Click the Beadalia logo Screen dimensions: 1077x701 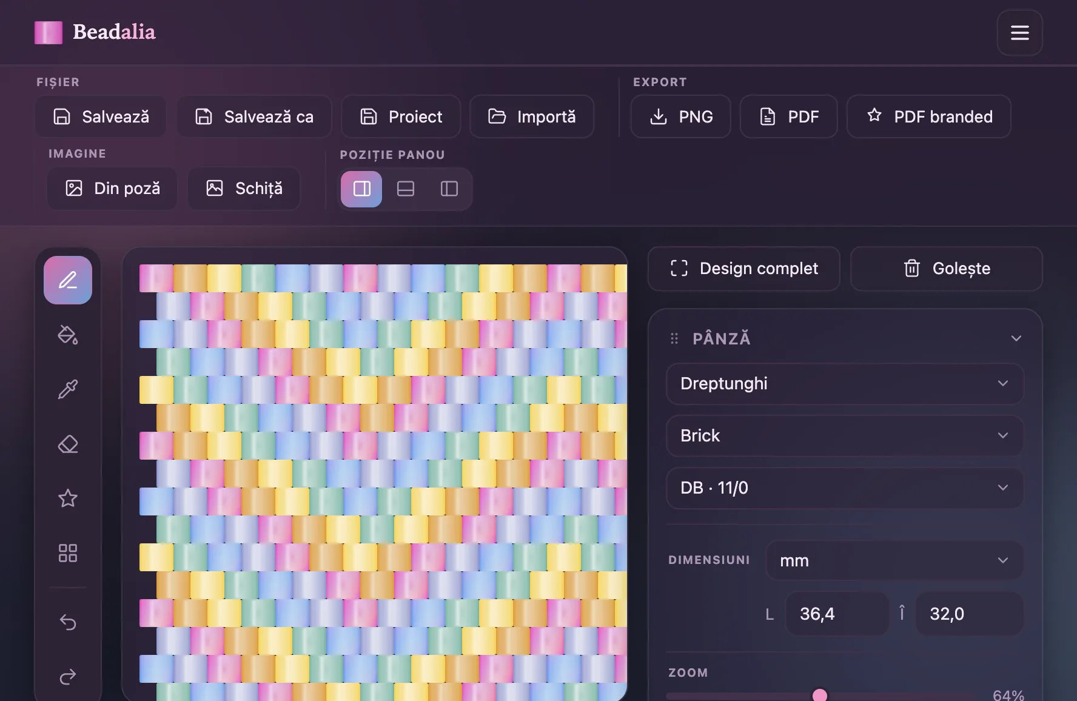point(95,32)
